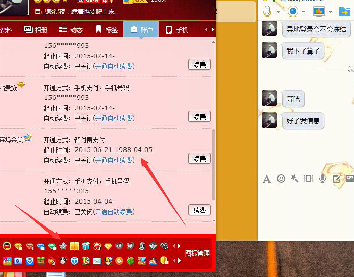Open font settings letter A icon in chat
Image resolution: width=354 pixels, height=277 pixels.
267,179
